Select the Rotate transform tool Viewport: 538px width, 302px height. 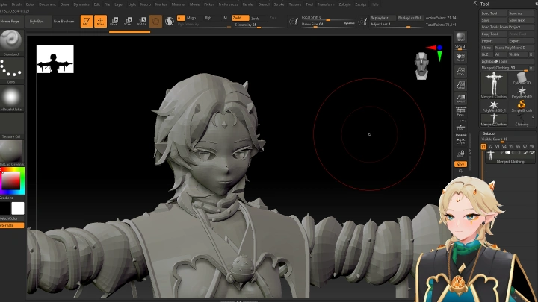(142, 21)
